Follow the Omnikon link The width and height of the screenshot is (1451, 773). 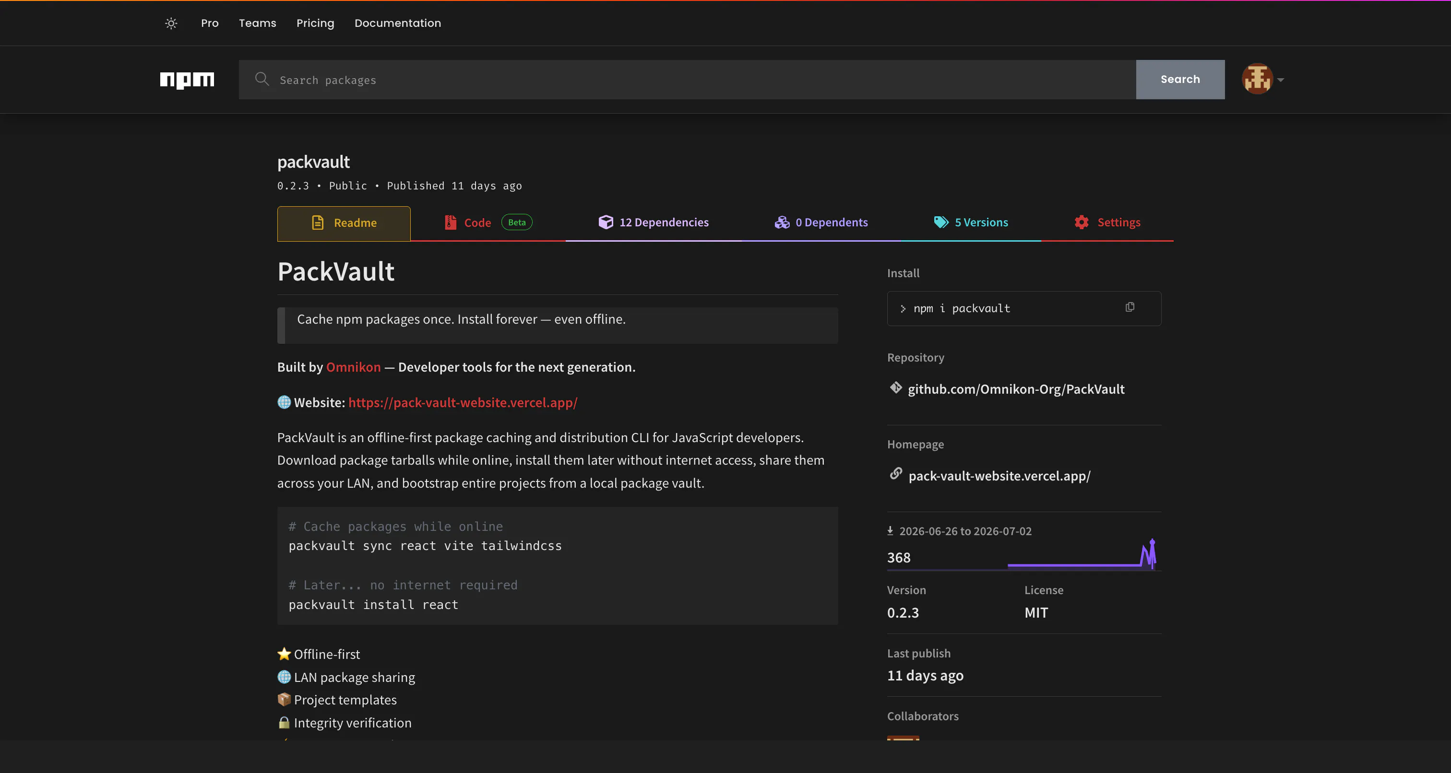tap(353, 367)
